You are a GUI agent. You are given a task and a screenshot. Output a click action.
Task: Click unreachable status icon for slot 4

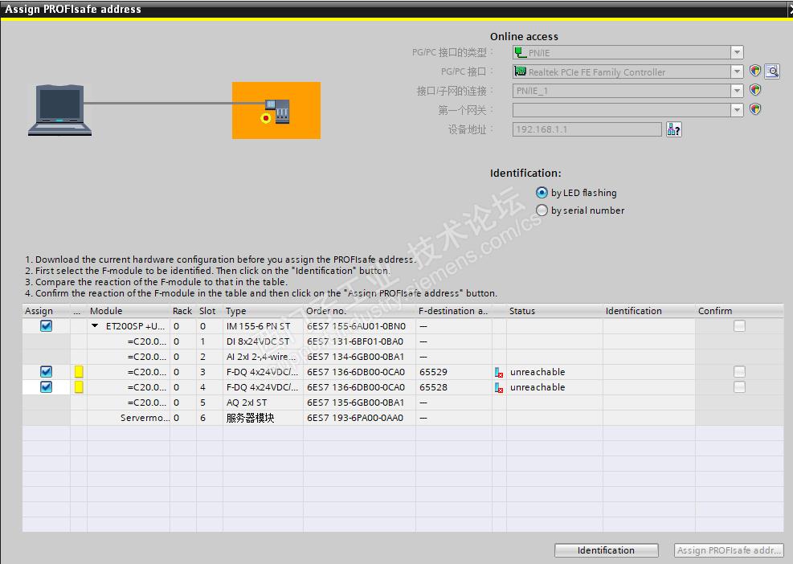pos(499,387)
